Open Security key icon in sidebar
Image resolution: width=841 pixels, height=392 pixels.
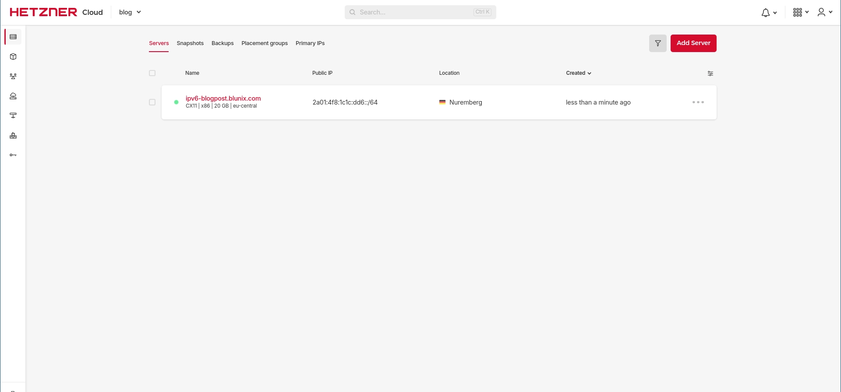tap(13, 155)
